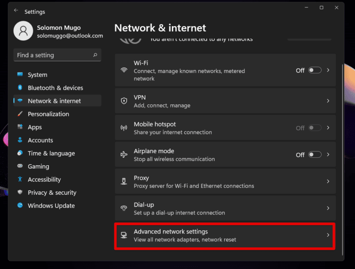The height and width of the screenshot is (269, 355).
Task: Click the user profile avatar icon
Action: (23, 31)
